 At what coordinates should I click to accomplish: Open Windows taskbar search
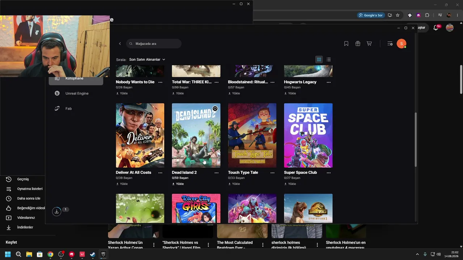(x=18, y=254)
